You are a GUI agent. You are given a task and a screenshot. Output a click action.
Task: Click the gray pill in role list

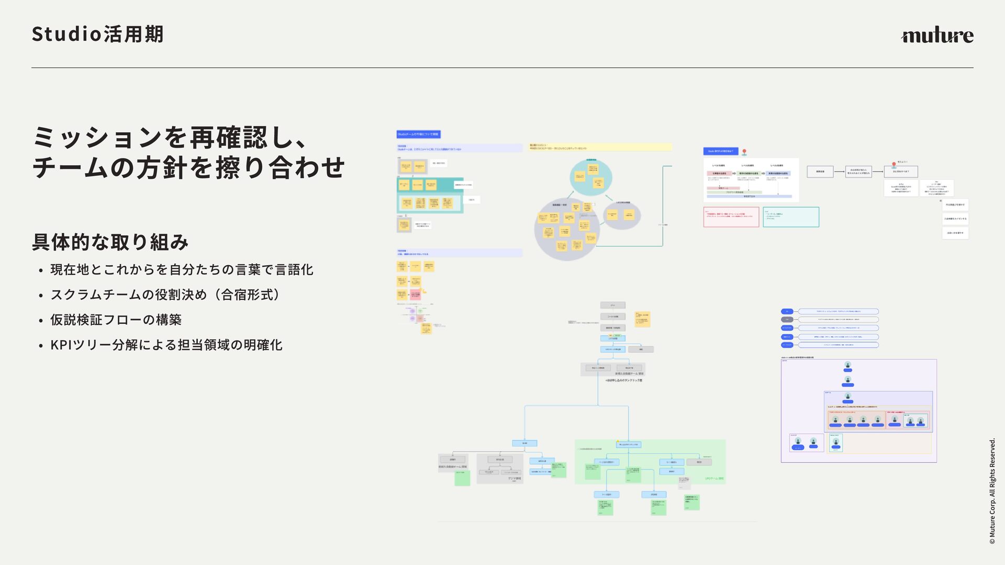tap(787, 320)
